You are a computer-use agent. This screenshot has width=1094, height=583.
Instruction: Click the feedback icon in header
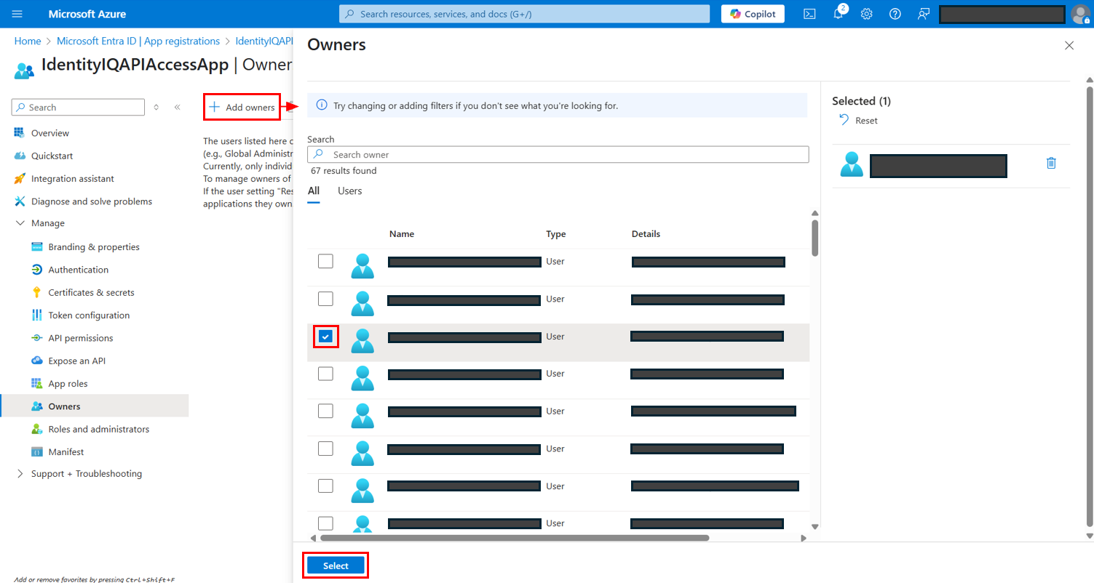(x=924, y=14)
